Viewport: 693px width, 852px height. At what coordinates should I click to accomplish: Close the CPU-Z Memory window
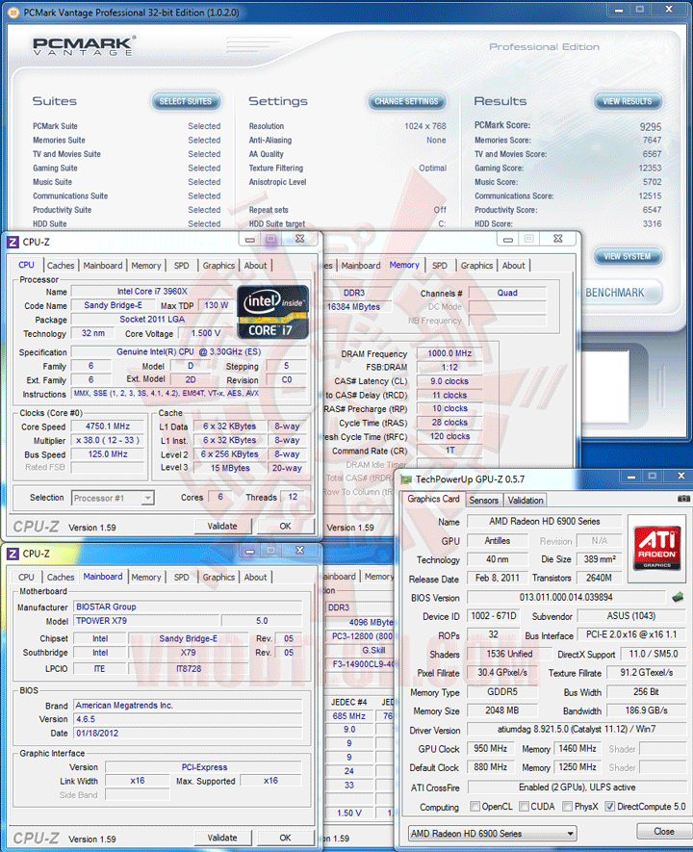[x=557, y=239]
